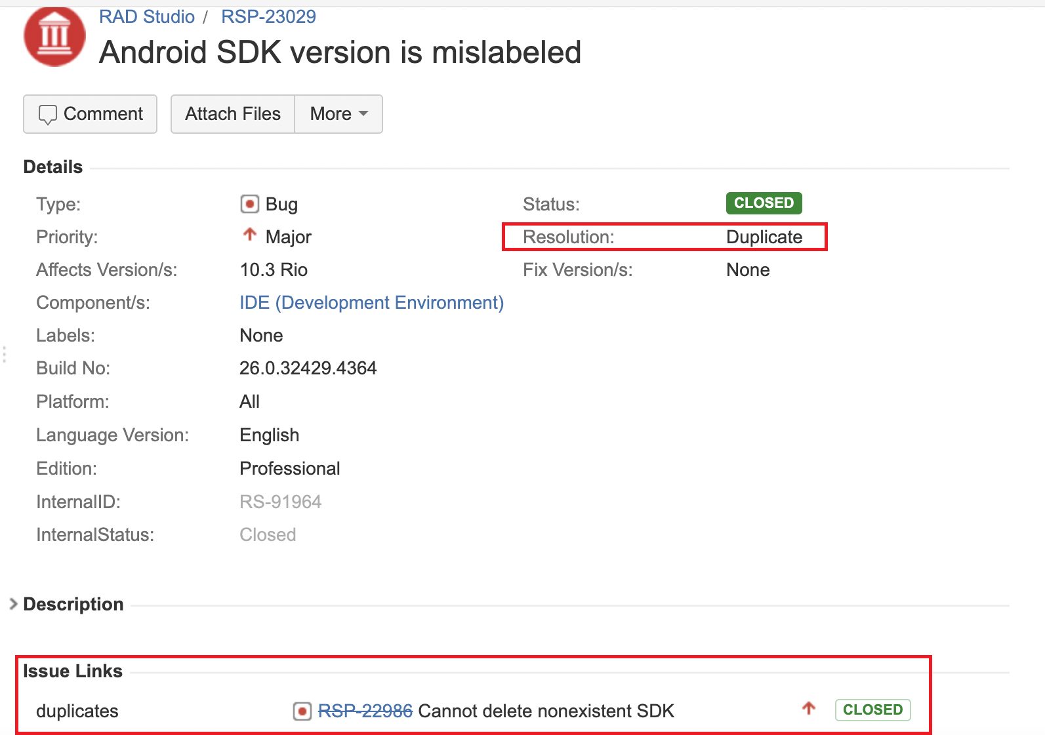1045x735 pixels.
Task: Click the 'Bug' type text
Action: [x=281, y=205]
